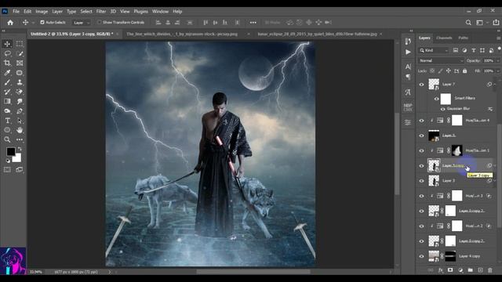The width and height of the screenshot is (502, 282).
Task: Select the Brush tool
Action: [7, 82]
